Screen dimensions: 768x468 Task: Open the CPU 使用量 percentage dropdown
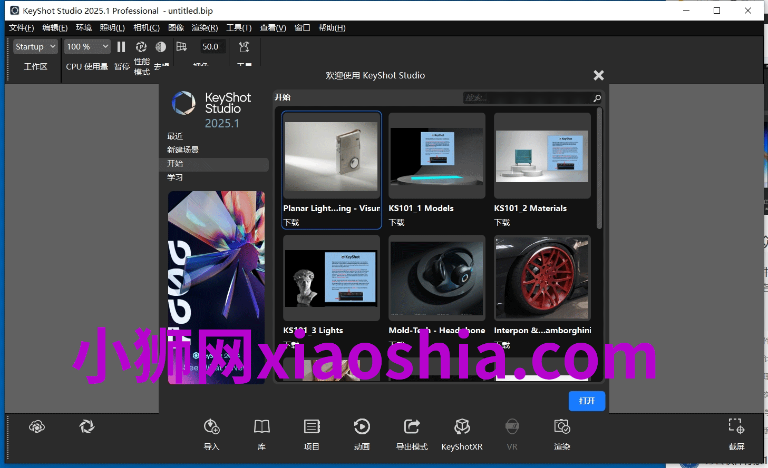pos(87,46)
